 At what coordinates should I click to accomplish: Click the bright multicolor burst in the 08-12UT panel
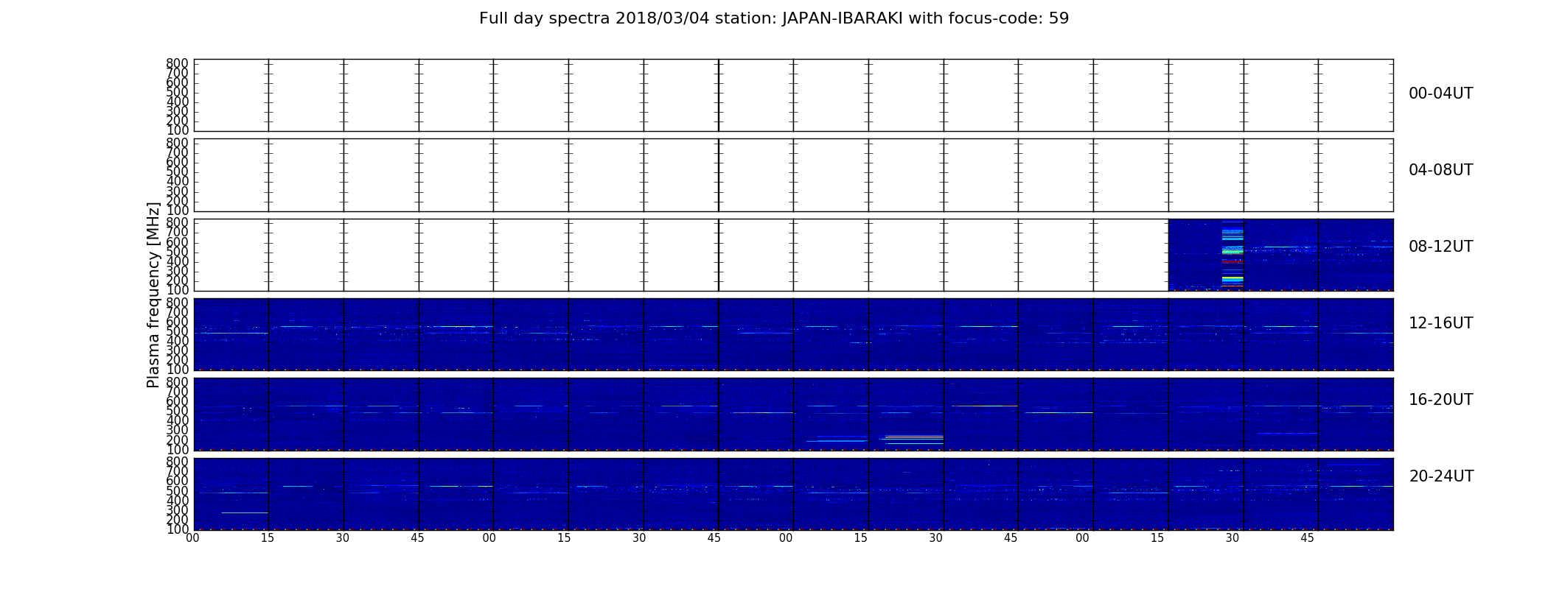tap(1233, 254)
